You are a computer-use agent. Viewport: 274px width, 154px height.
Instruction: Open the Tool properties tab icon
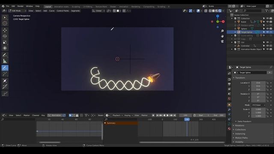coord(229,73)
